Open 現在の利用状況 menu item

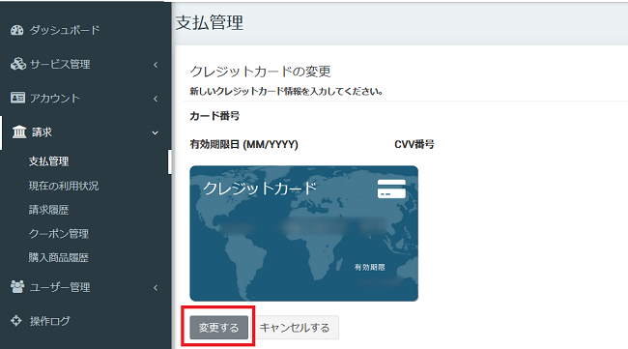64,186
